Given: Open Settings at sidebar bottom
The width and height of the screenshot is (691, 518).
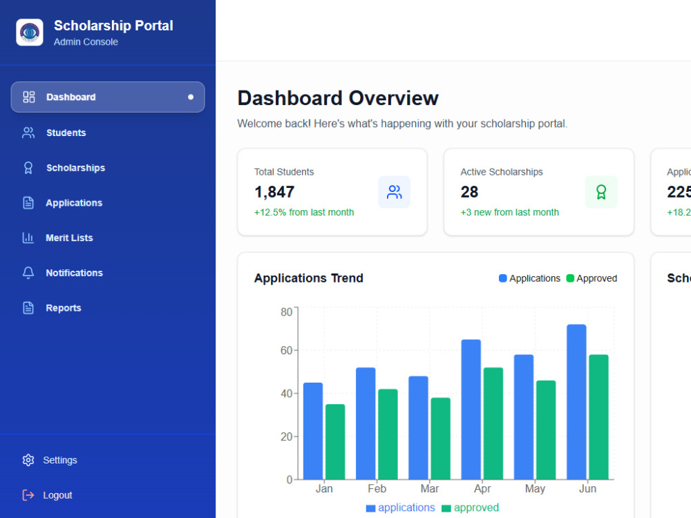Looking at the screenshot, I should click(108, 460).
